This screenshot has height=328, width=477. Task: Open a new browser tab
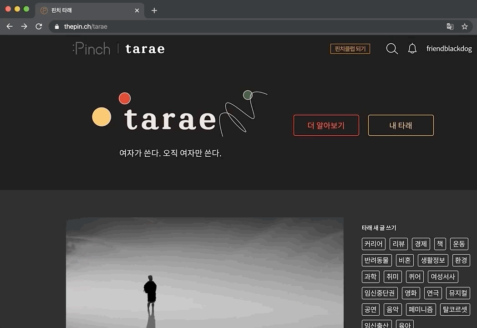[x=154, y=10]
